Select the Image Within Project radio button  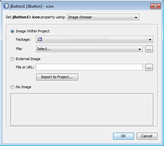[12, 31]
